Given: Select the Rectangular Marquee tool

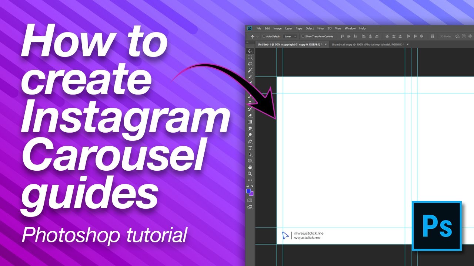Looking at the screenshot, I should 250,58.
